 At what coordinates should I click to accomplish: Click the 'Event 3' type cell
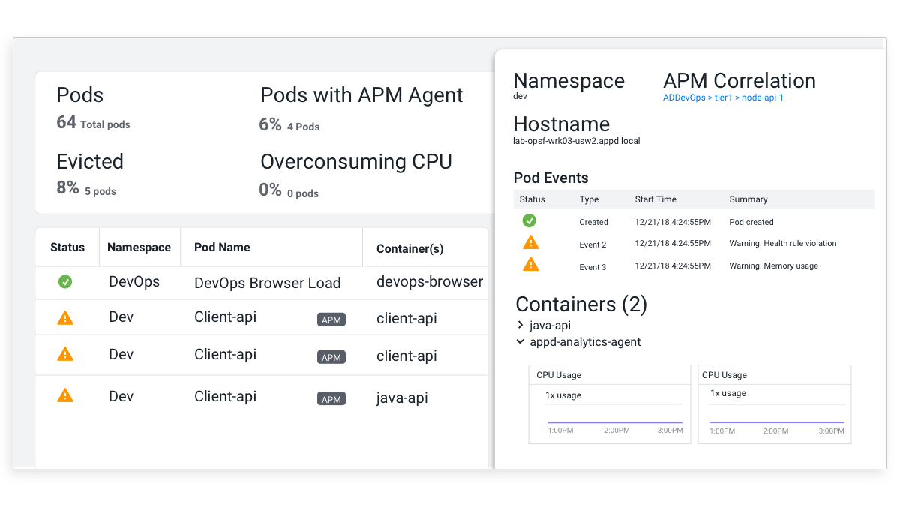(x=592, y=267)
